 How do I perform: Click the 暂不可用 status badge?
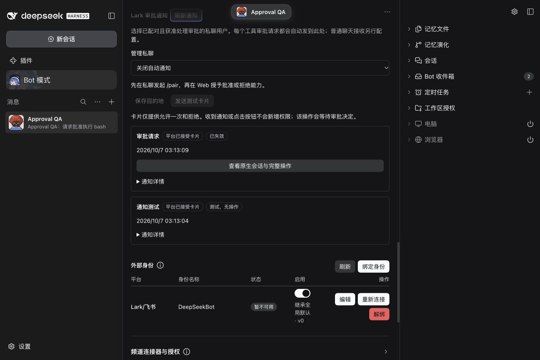pos(264,307)
